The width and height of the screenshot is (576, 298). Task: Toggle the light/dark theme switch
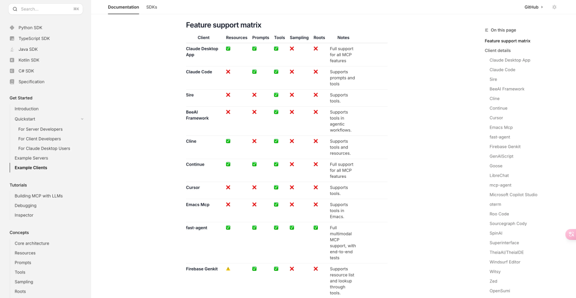(554, 7)
